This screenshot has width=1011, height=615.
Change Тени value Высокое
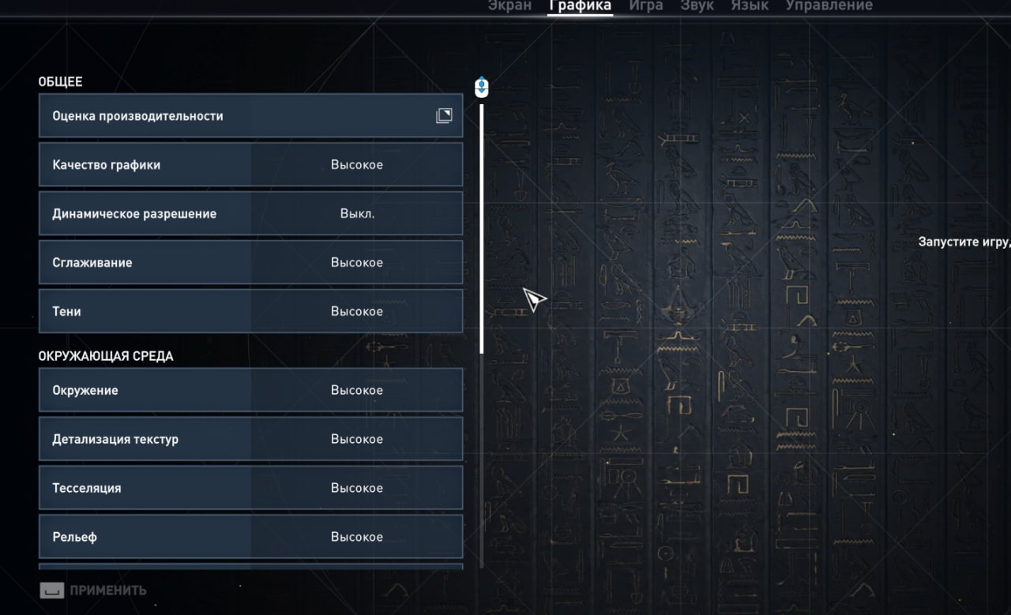click(357, 312)
